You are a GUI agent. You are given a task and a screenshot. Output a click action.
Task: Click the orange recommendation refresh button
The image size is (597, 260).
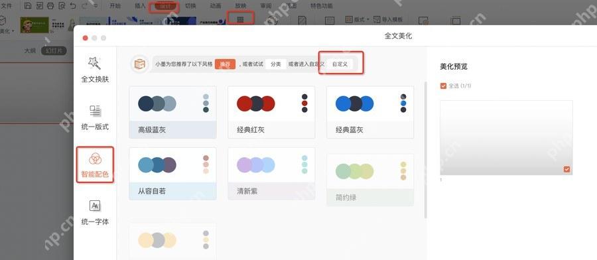pyautogui.click(x=225, y=64)
